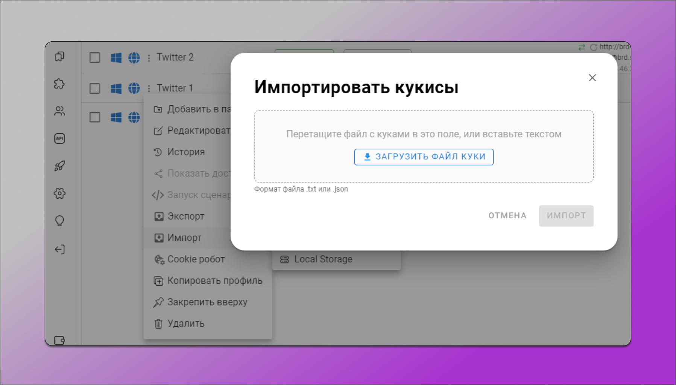The image size is (676, 385).
Task: Click the bookmarks icon at sidebar top
Action: pos(59,56)
